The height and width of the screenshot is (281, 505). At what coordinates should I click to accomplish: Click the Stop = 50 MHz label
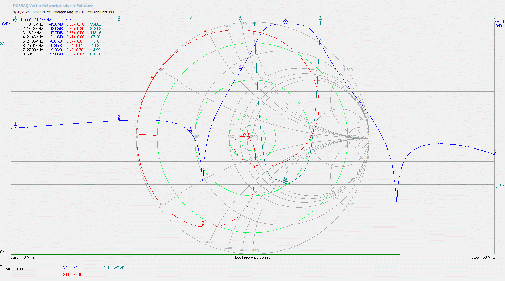pos(483,257)
